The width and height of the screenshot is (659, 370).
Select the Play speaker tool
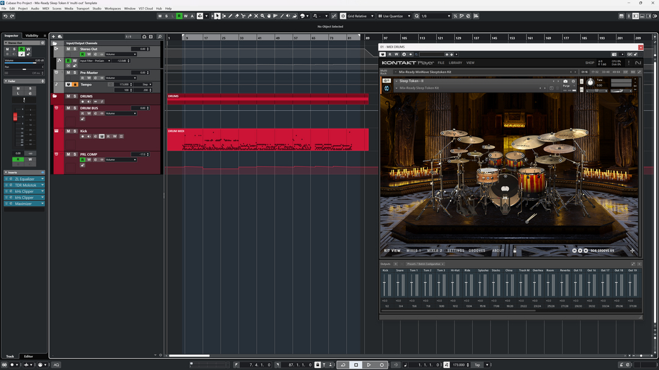[x=288, y=16]
